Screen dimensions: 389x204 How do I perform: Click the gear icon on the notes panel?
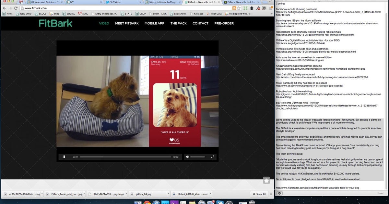tap(279, 193)
